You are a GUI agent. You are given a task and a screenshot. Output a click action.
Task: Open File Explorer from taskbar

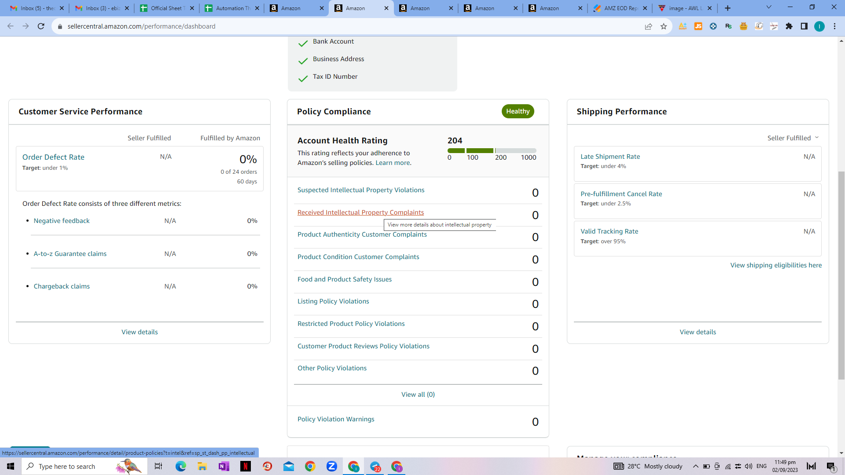[202, 466]
